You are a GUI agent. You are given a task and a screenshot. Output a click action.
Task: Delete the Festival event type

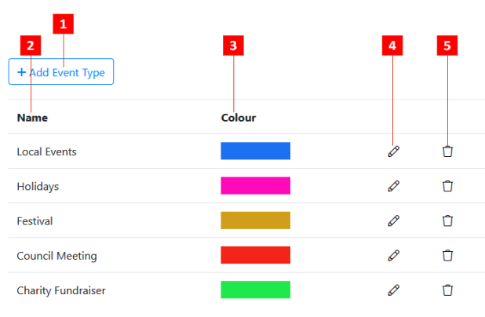point(447,220)
